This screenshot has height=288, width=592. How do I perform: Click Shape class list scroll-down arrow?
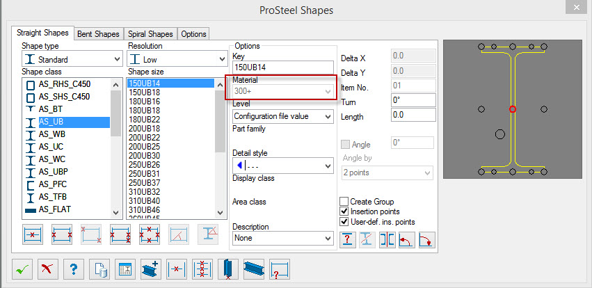[x=116, y=213]
